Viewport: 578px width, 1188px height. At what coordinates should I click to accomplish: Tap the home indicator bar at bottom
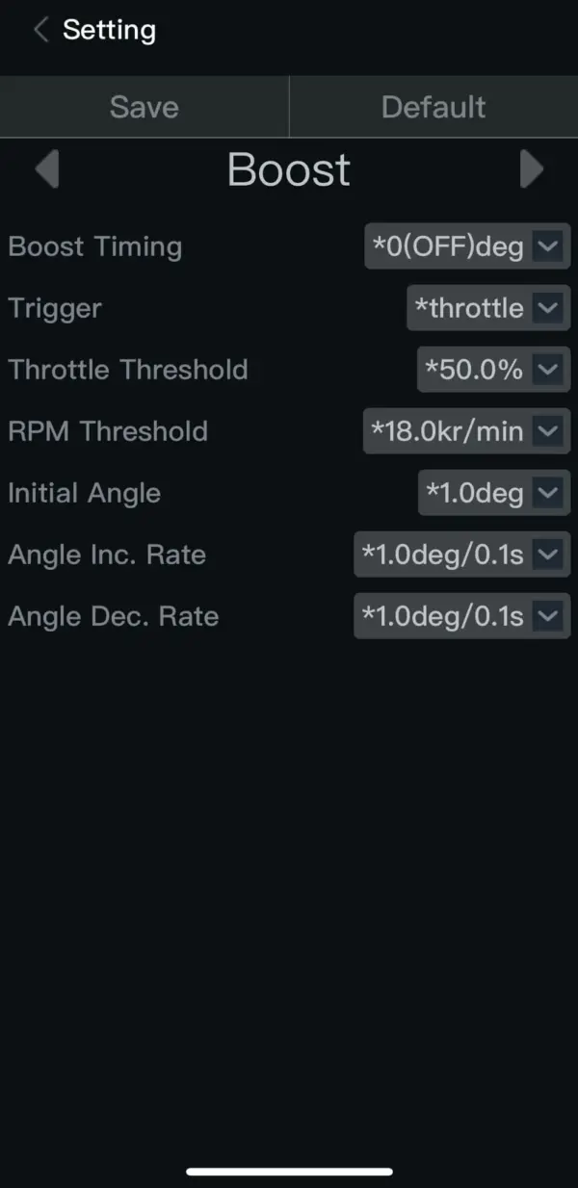[x=289, y=1172]
